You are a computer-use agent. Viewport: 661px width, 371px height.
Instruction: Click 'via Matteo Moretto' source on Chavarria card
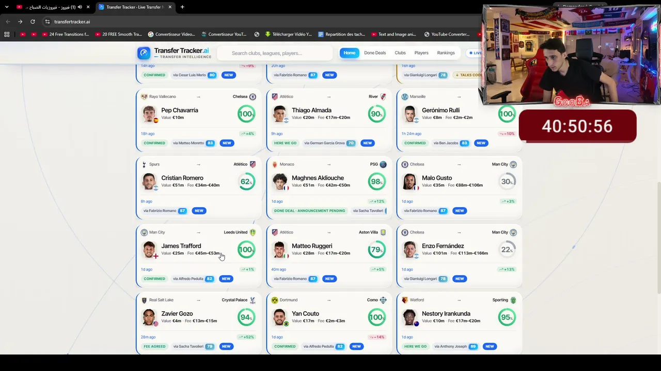pos(193,143)
